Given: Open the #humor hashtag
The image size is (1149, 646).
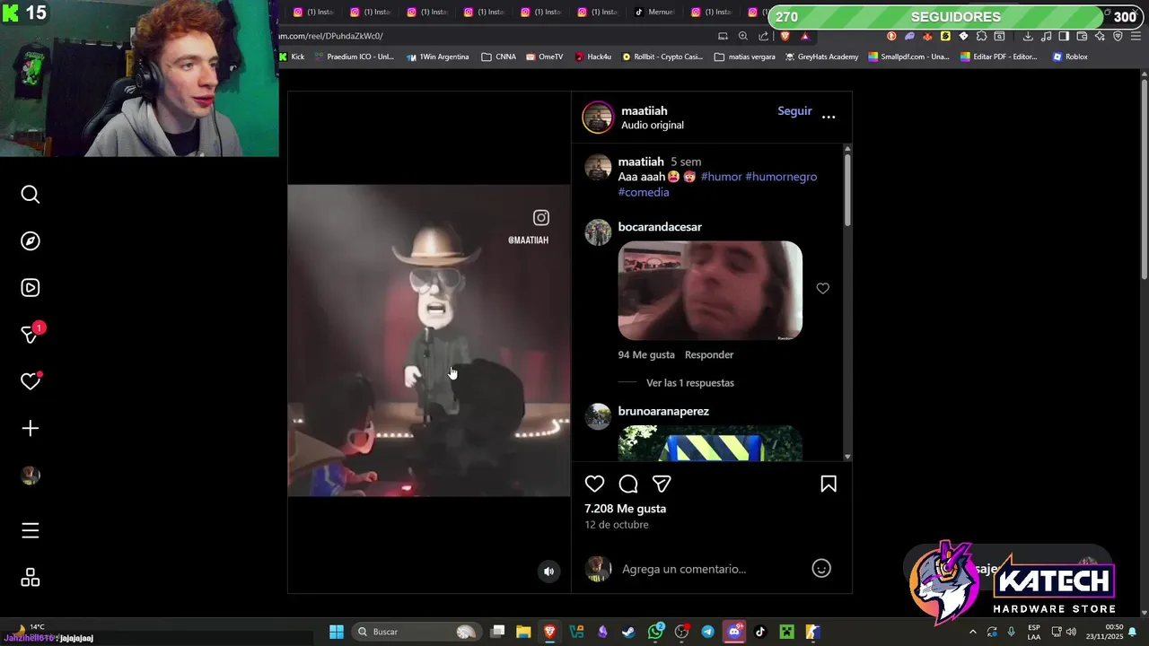Looking at the screenshot, I should click(721, 177).
